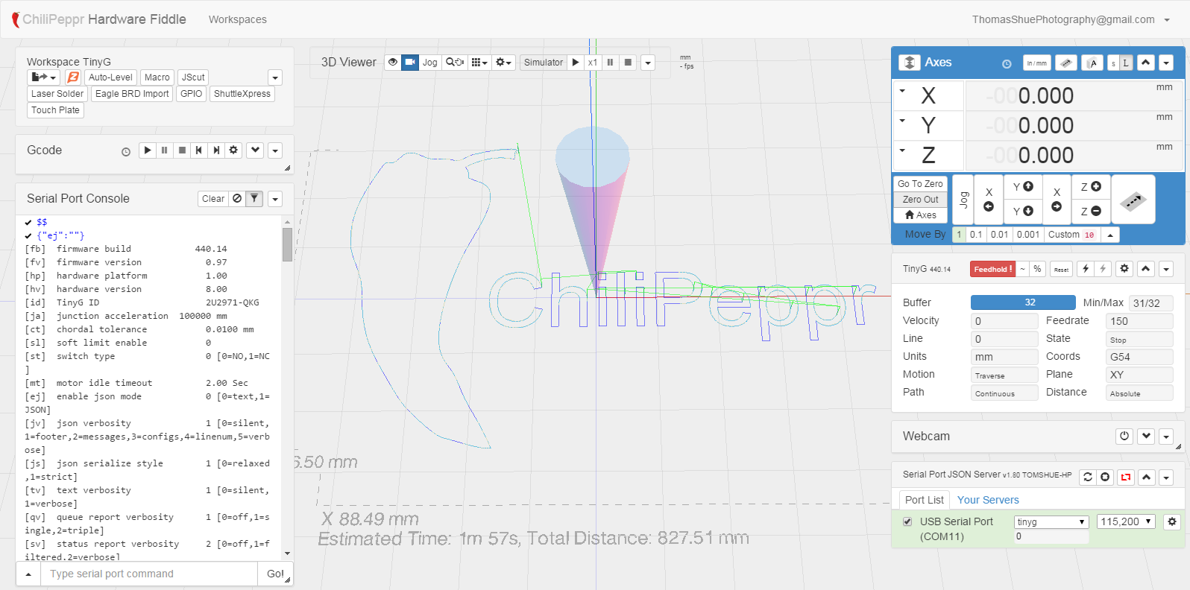Screen dimensions: 1190x590
Task: Jog Z axis plus
Action: pos(1091,187)
